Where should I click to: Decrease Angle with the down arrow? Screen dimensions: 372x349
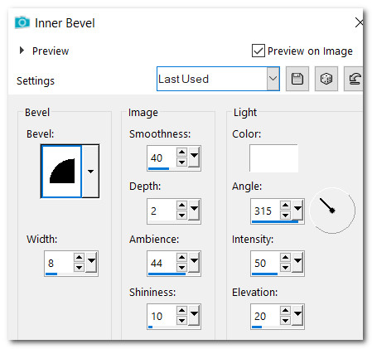285,216
